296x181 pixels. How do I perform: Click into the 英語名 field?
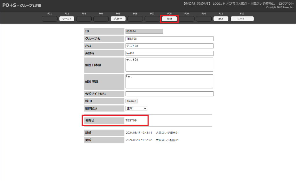point(169,53)
